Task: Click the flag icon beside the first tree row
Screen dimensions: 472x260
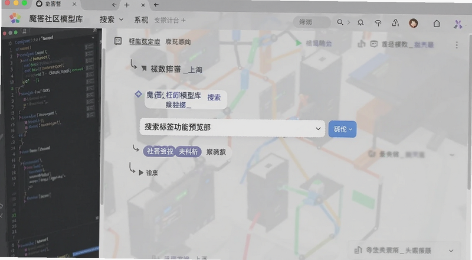Action: point(144,69)
